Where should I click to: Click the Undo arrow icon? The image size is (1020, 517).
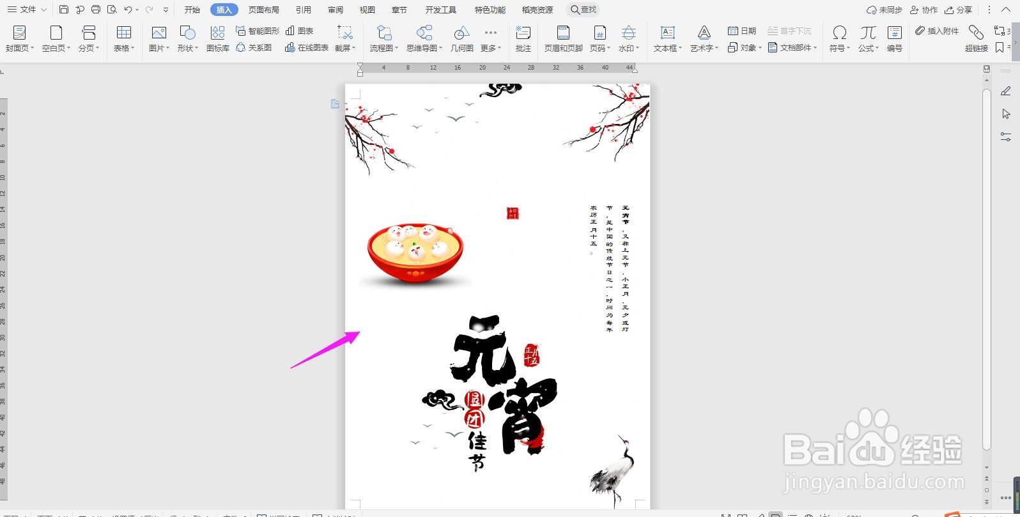coord(128,10)
